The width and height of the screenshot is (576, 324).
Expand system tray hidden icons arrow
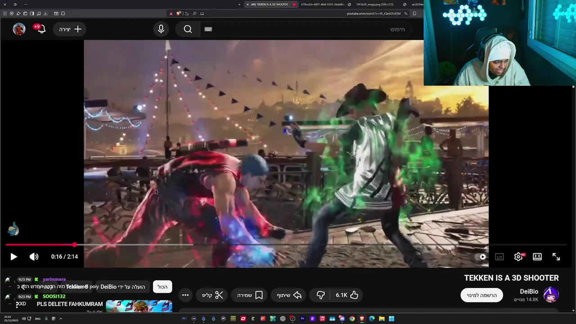coord(61,319)
